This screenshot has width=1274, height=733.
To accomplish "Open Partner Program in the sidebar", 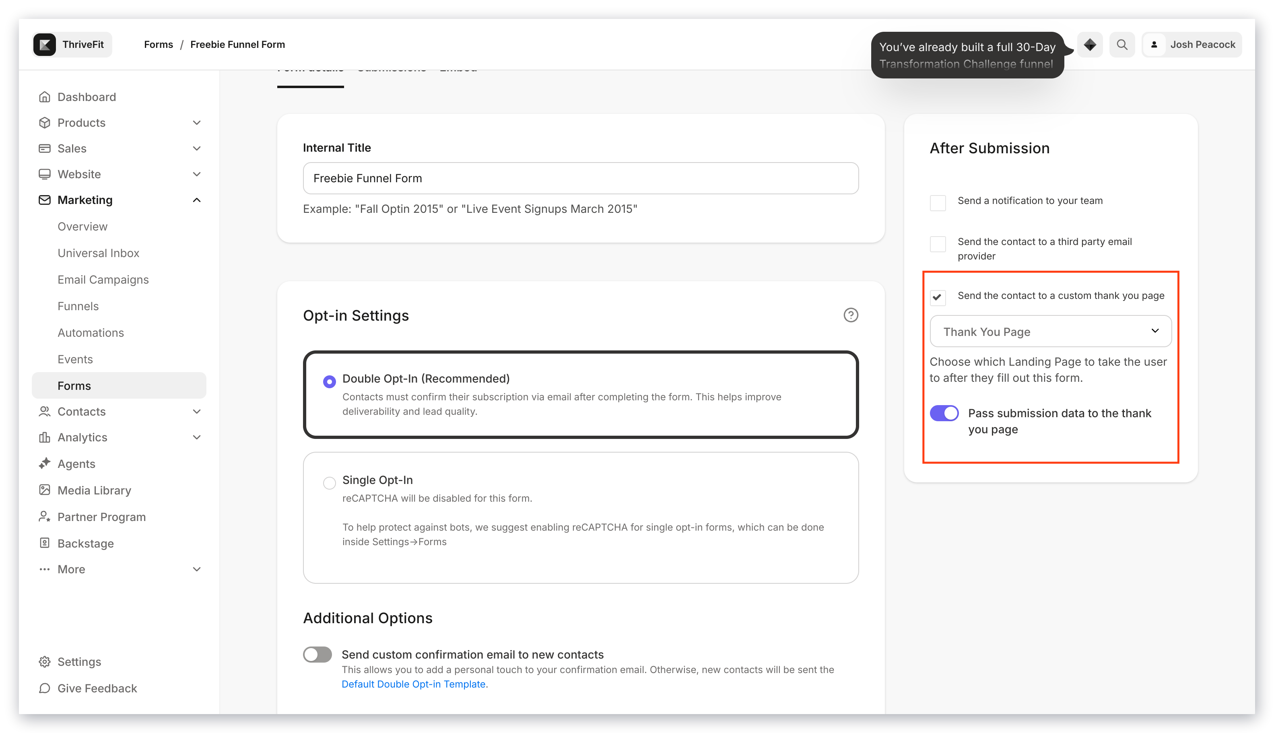I will coord(101,517).
